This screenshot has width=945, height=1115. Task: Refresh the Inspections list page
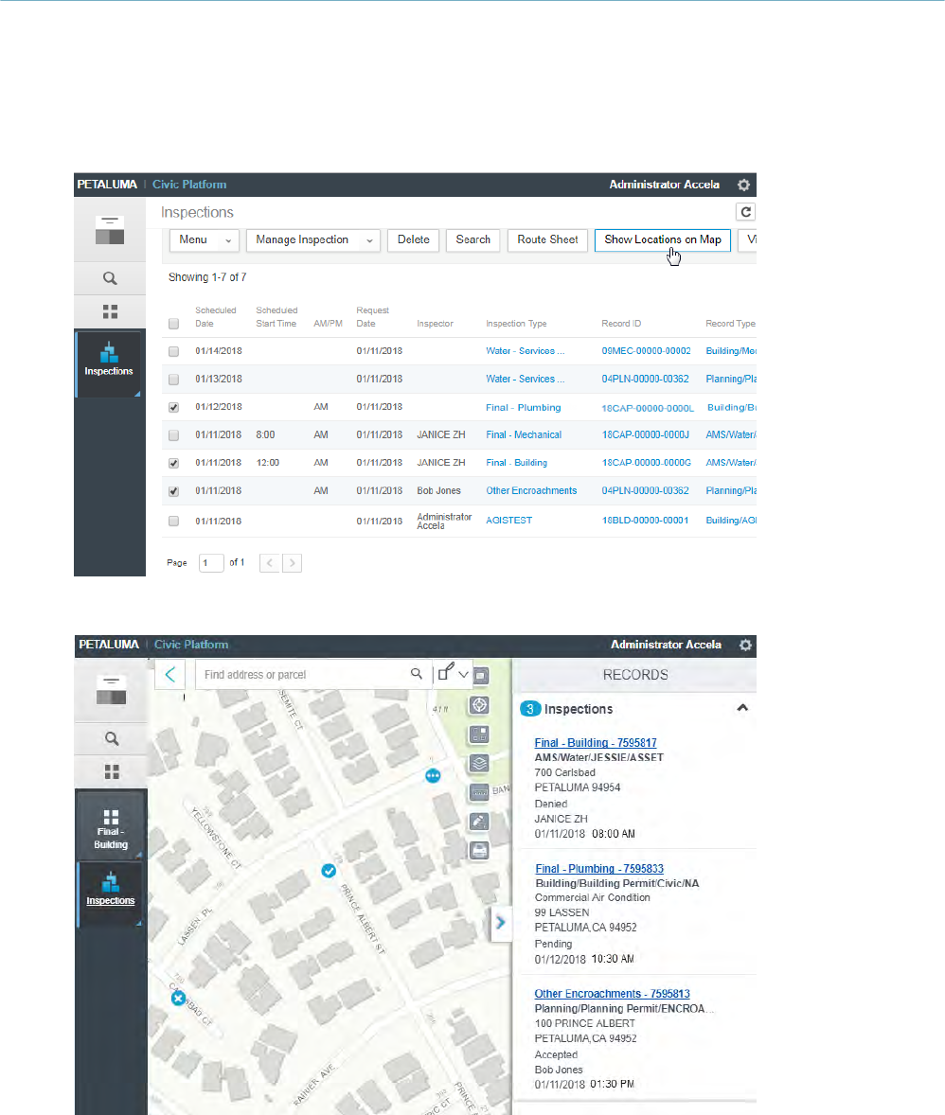pos(745,212)
